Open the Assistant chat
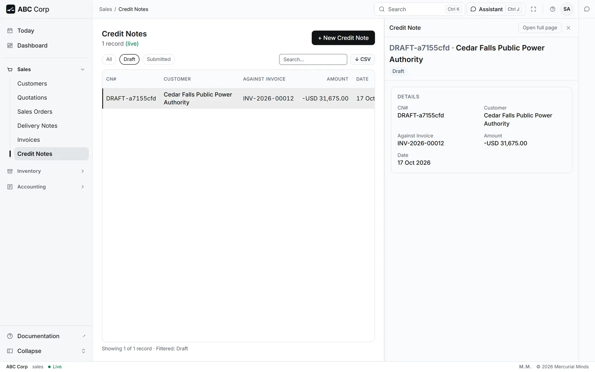Viewport: 595px width, 372px height. tap(496, 9)
